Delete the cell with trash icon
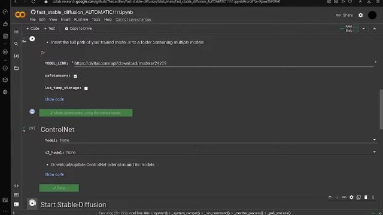 [366, 197]
